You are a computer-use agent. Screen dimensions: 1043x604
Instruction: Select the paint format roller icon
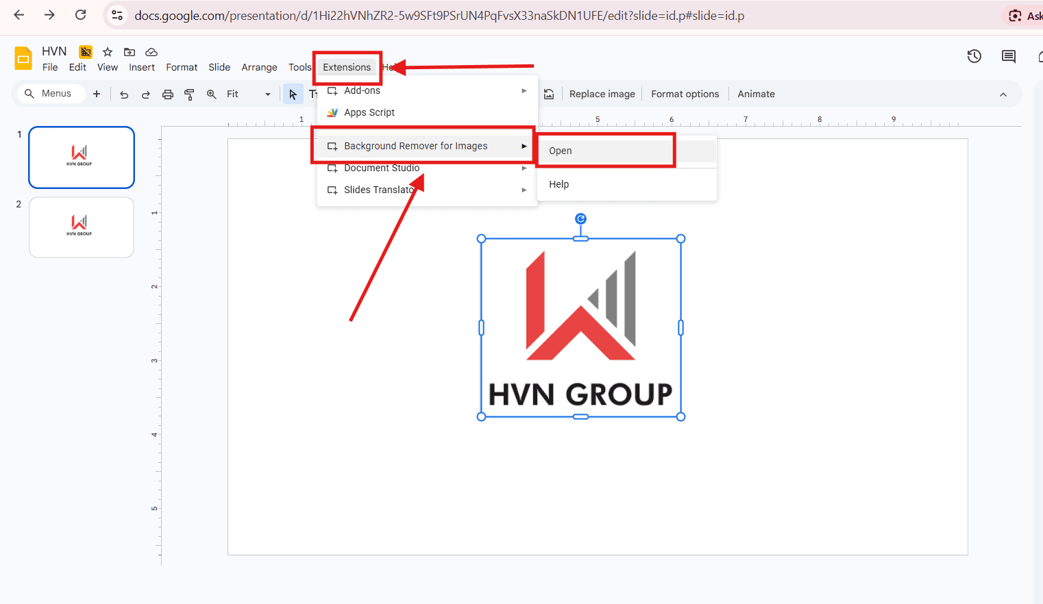[189, 95]
